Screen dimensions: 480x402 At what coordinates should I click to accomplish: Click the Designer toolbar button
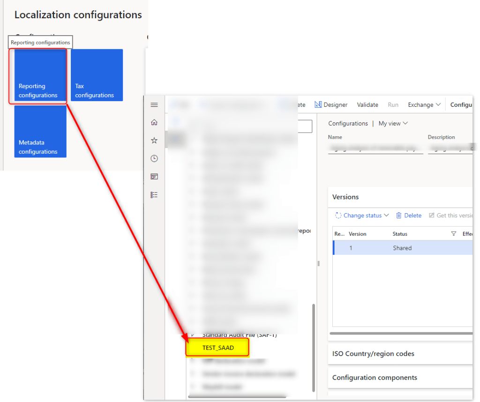tap(331, 105)
